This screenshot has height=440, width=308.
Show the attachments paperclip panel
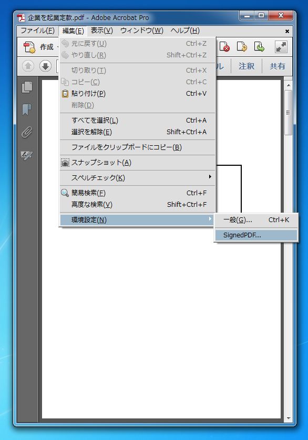(27, 132)
